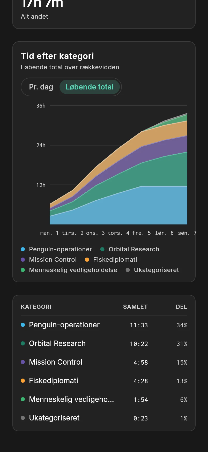
Task: Select Fiskediplomati row in table
Action: coord(104,381)
